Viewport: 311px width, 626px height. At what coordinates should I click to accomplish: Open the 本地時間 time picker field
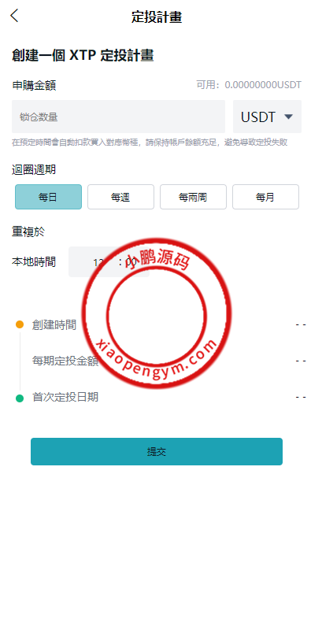[109, 262]
